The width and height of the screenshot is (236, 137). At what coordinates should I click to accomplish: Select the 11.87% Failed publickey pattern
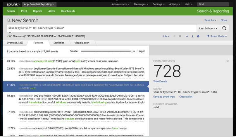pos(76,87)
